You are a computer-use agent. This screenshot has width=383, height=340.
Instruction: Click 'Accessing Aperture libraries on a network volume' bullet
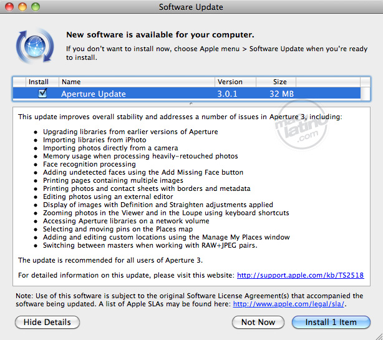click(126, 221)
